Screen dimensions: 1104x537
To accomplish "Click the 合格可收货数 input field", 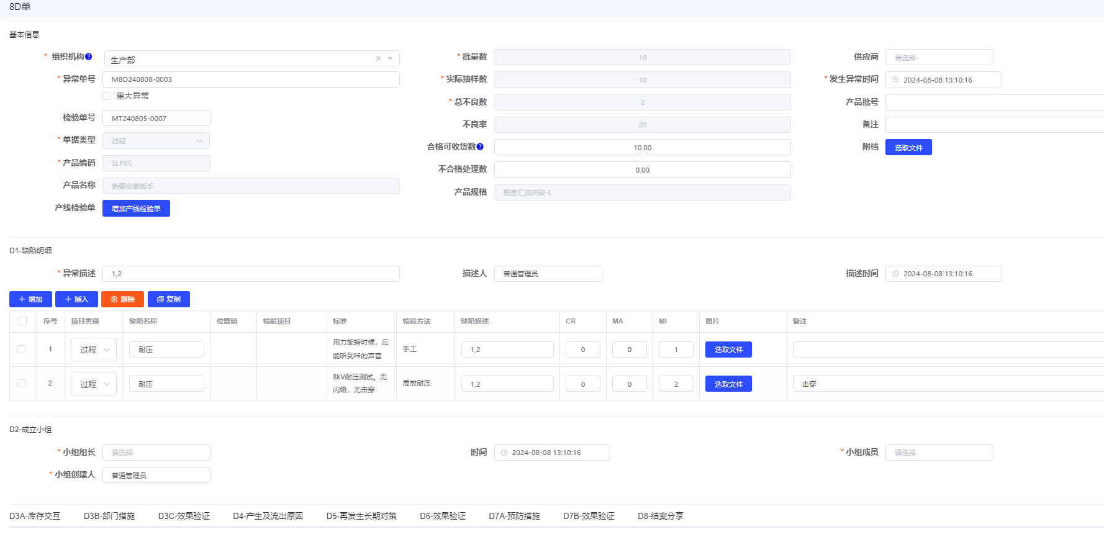I will click(642, 147).
